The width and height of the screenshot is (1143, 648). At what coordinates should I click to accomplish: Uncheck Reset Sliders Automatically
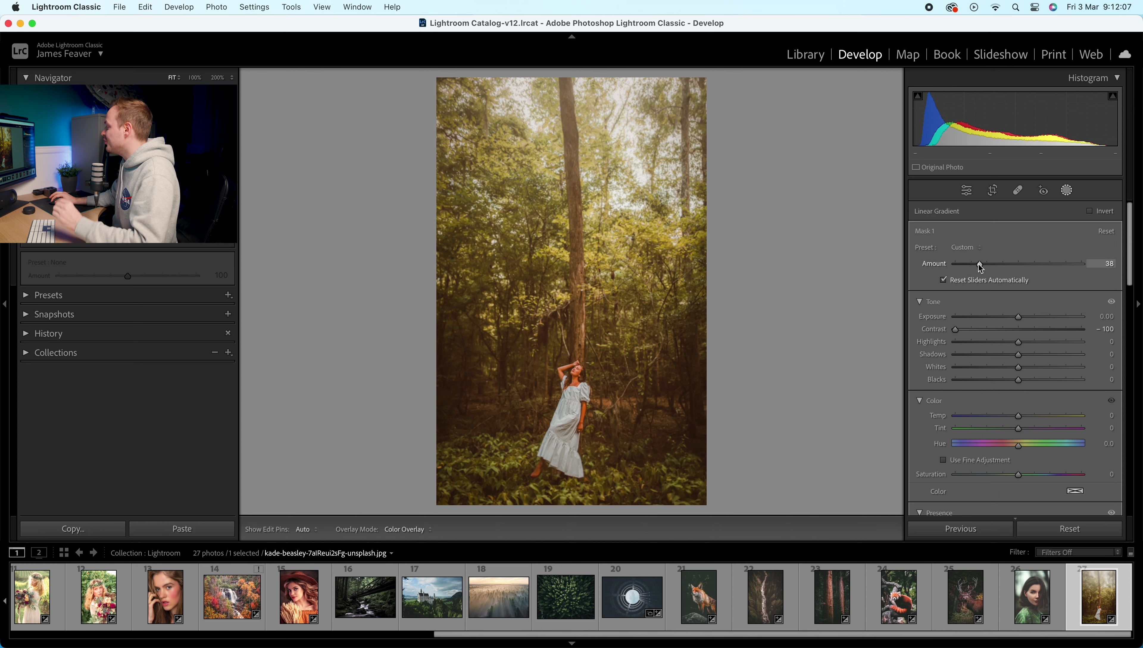click(943, 280)
